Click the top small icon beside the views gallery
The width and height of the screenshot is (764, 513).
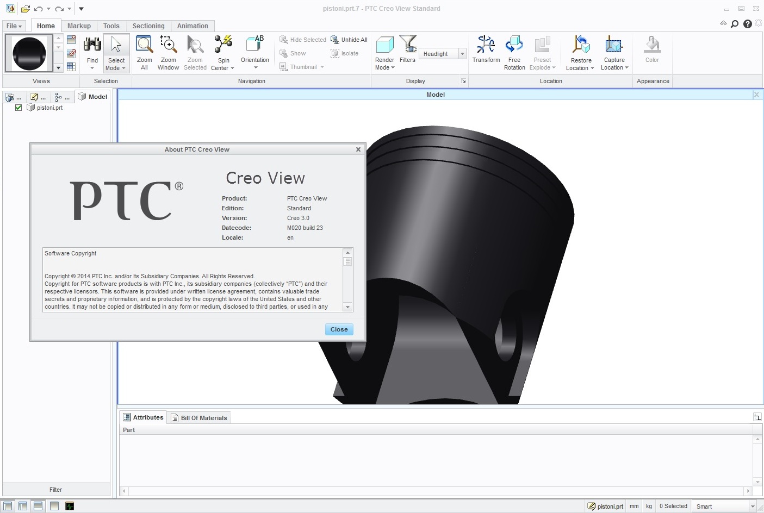[71, 40]
